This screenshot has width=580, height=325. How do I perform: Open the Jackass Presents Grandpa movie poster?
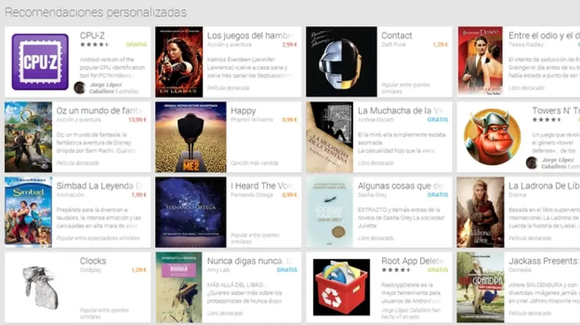click(480, 288)
